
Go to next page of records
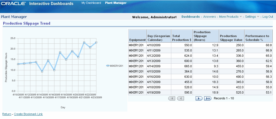click(x=199, y=98)
